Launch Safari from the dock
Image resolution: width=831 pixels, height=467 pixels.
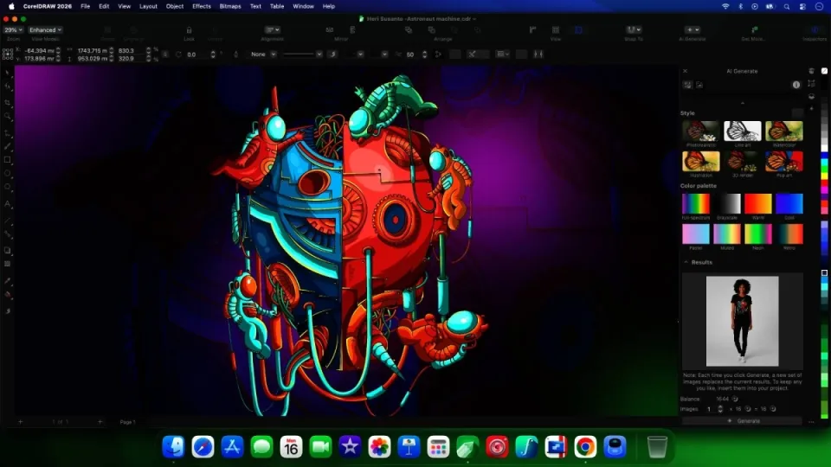tap(203, 447)
